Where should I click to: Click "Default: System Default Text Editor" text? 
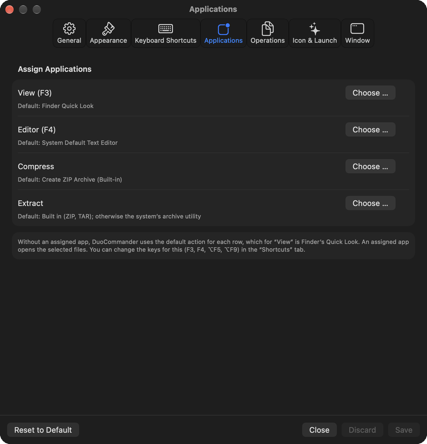(x=68, y=143)
